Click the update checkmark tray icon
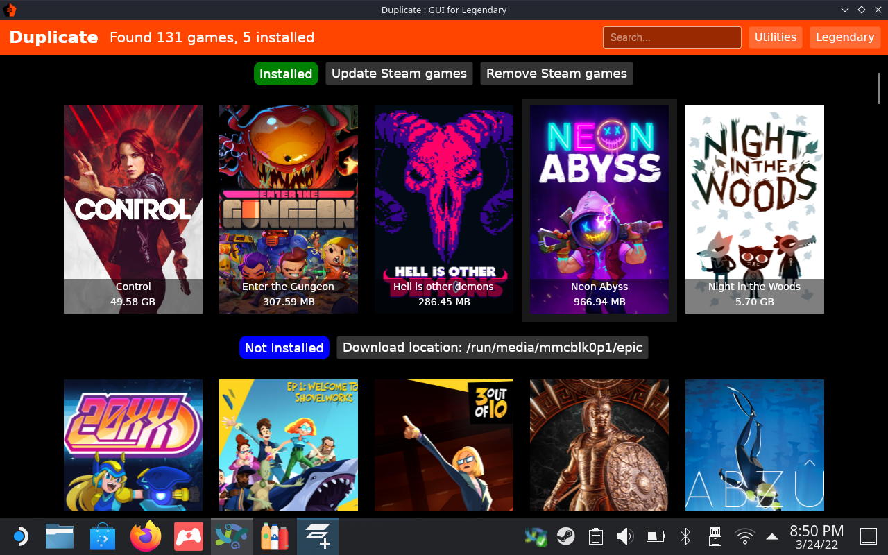The width and height of the screenshot is (888, 555). click(536, 536)
